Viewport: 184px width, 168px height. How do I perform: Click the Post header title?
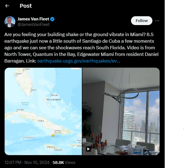(x=26, y=6)
